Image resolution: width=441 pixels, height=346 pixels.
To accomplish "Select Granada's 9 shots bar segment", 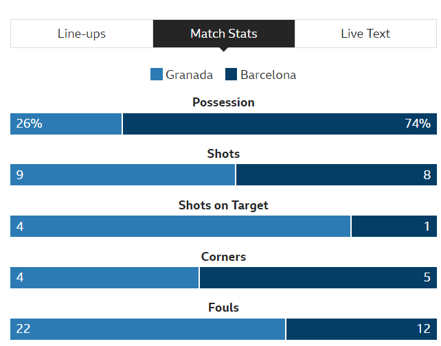I will pos(123,175).
